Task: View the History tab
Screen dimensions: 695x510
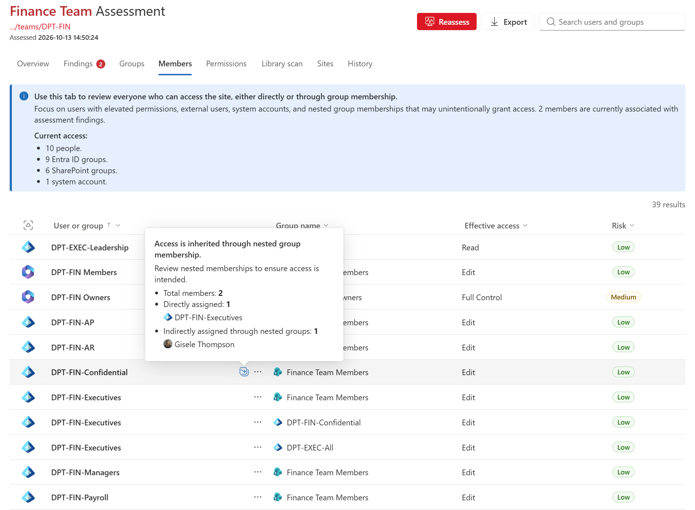Action: coord(360,64)
